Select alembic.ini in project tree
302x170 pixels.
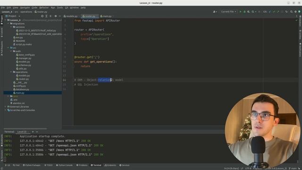[17, 103]
